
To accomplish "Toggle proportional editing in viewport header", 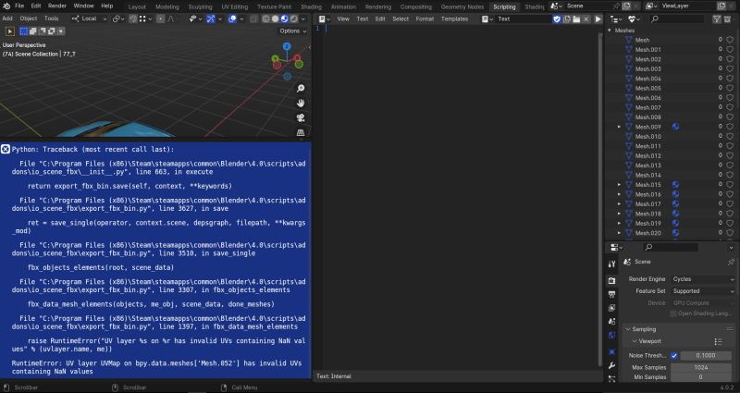I will 160,19.
